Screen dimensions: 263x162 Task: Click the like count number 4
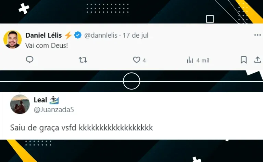[x=144, y=60]
